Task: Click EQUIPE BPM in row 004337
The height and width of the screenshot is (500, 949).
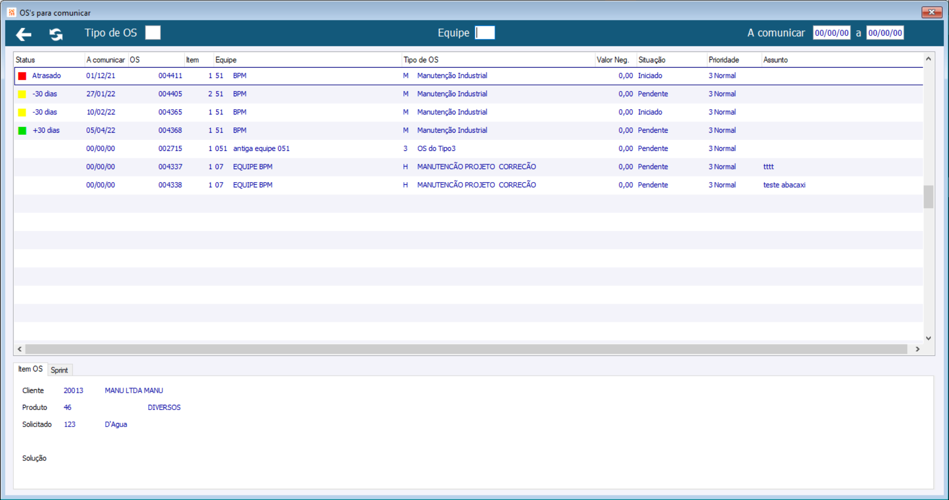Action: pyautogui.click(x=252, y=167)
